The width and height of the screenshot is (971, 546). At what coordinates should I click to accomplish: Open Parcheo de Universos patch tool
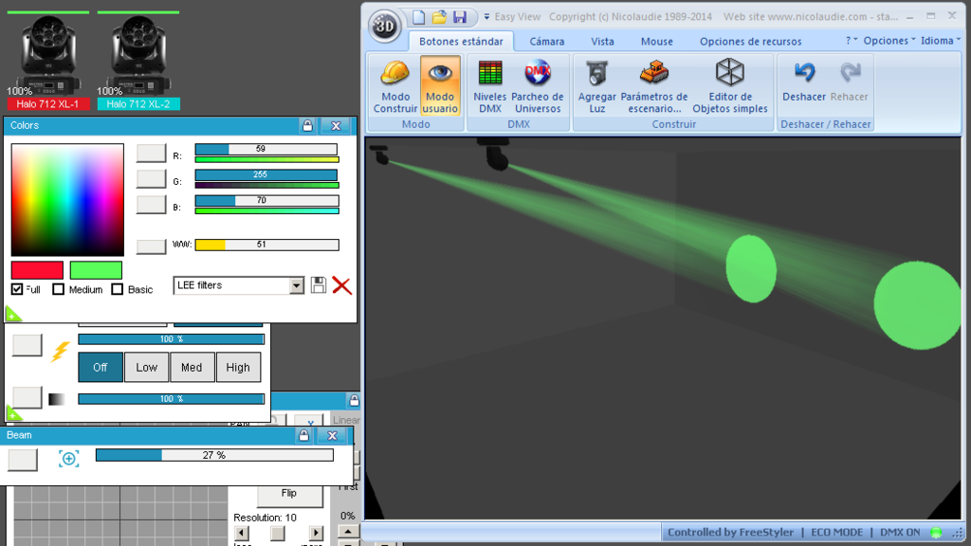(538, 86)
